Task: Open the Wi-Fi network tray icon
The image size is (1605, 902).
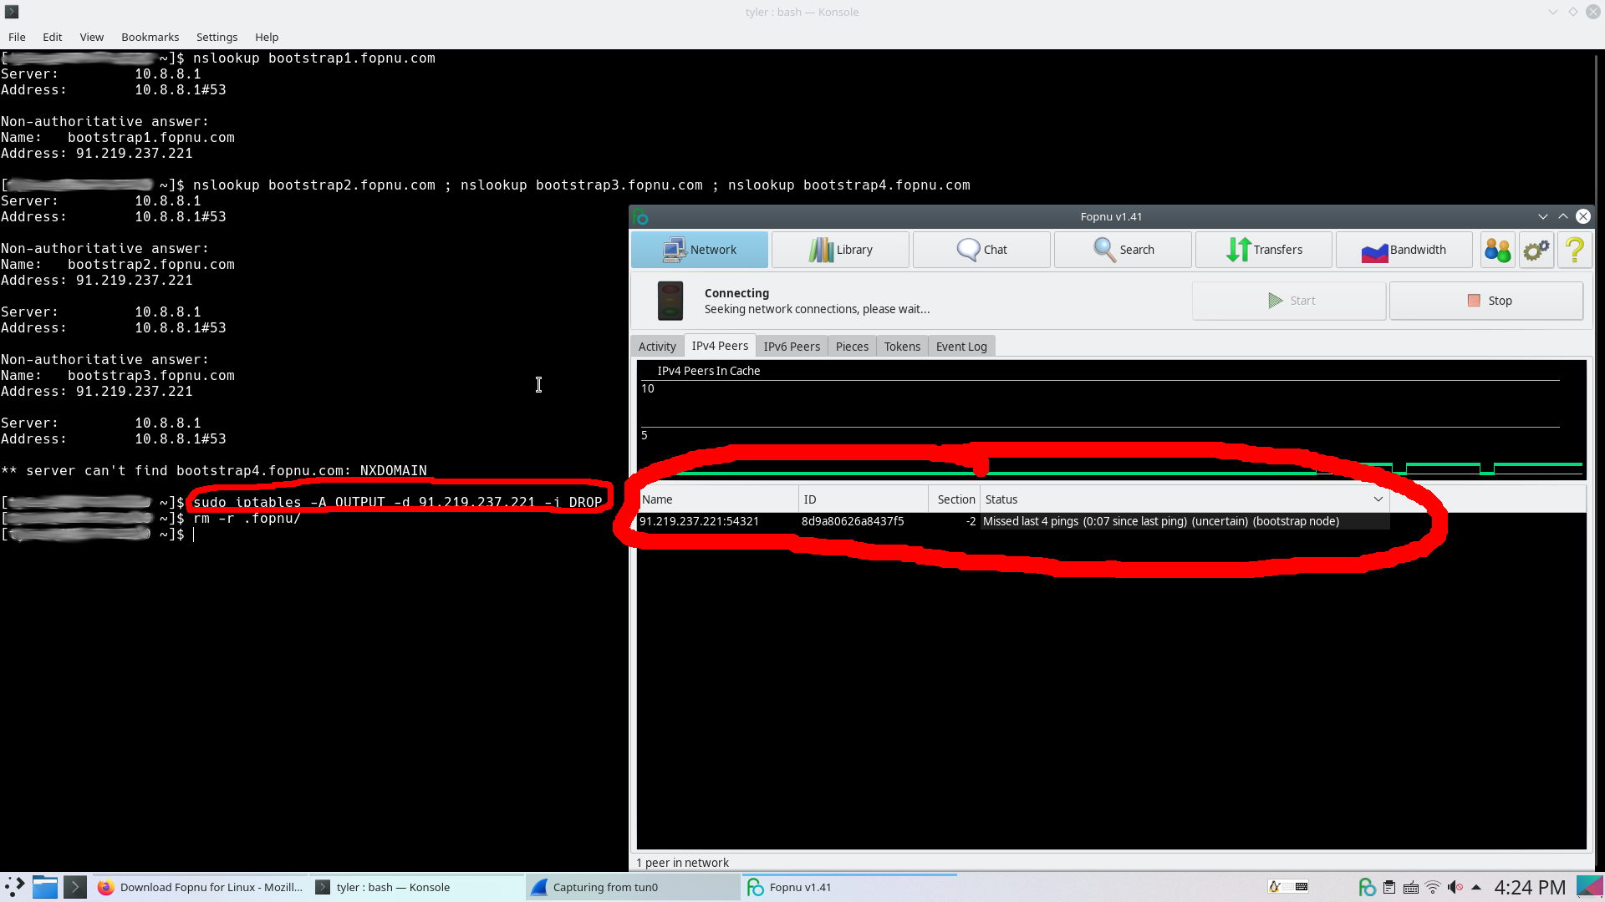Action: coord(1433,887)
